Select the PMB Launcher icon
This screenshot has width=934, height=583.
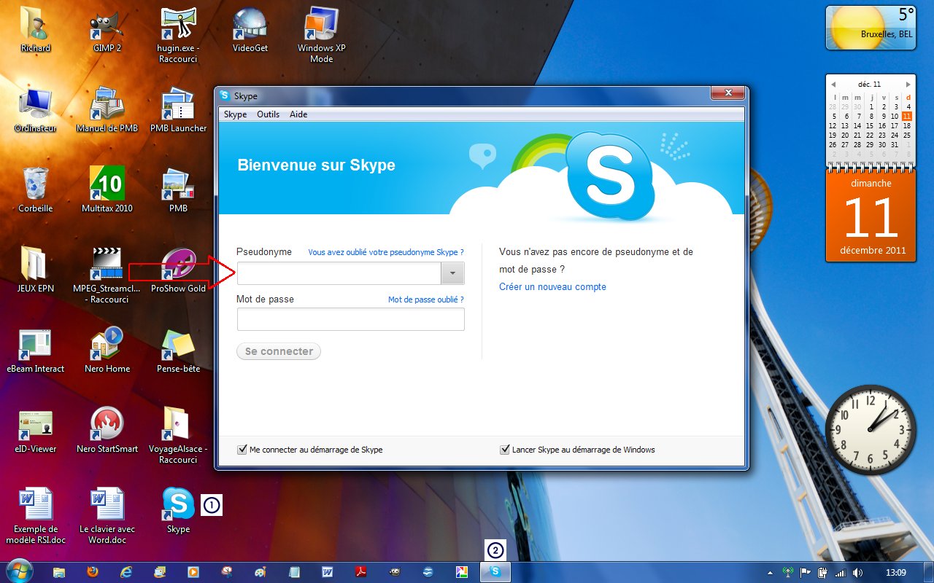click(179, 111)
